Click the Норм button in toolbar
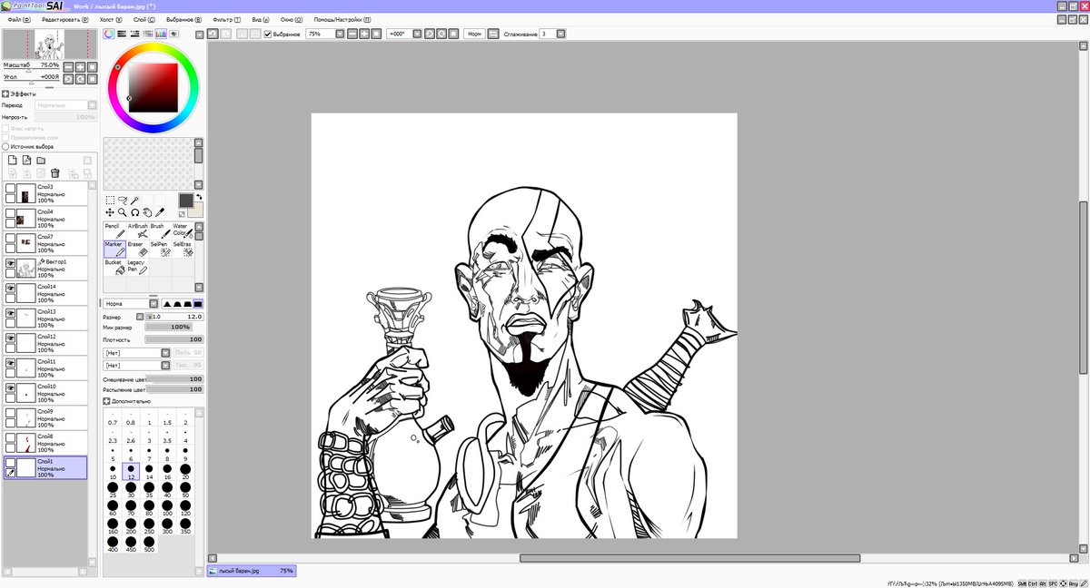1090x588 pixels. [x=473, y=34]
